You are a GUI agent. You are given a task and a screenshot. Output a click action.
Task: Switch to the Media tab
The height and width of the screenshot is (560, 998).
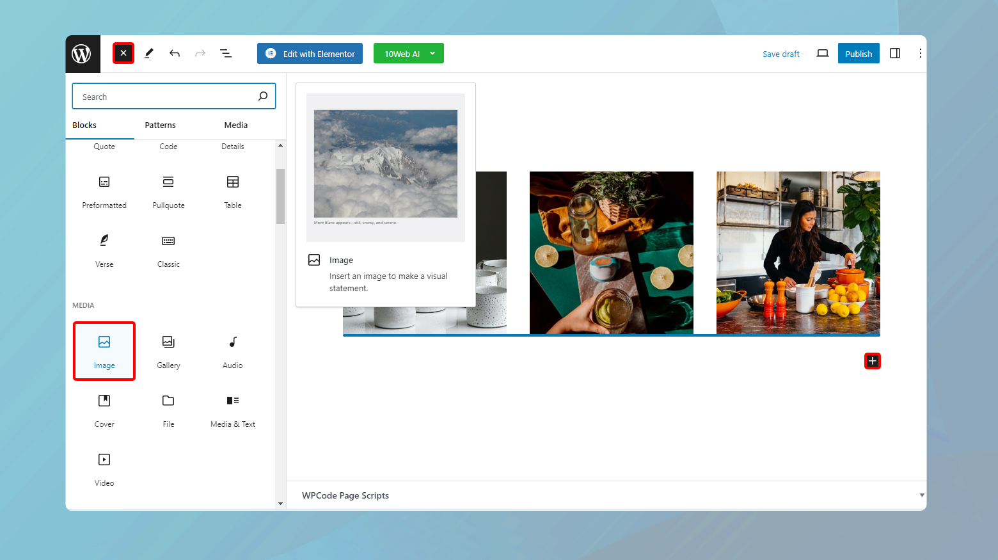point(235,125)
